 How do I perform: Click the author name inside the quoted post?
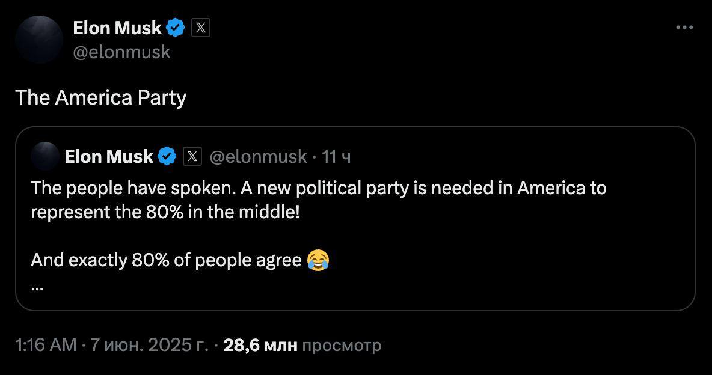109,157
